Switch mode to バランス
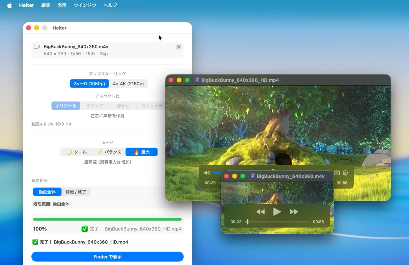This screenshot has width=409, height=265. (x=109, y=152)
